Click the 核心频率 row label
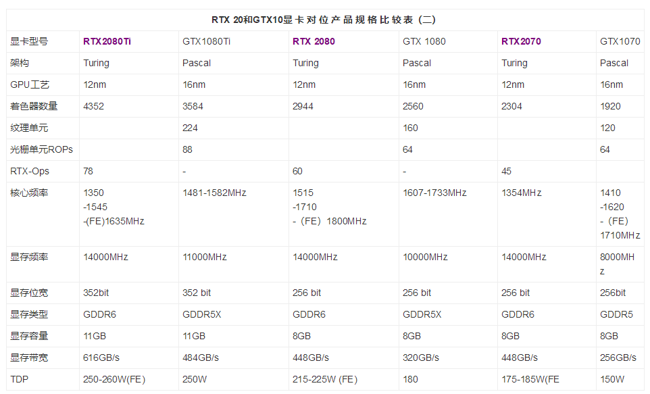The height and width of the screenshot is (394, 650). [x=29, y=193]
